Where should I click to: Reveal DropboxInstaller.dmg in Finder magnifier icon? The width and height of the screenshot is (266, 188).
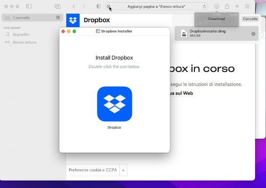click(x=253, y=34)
